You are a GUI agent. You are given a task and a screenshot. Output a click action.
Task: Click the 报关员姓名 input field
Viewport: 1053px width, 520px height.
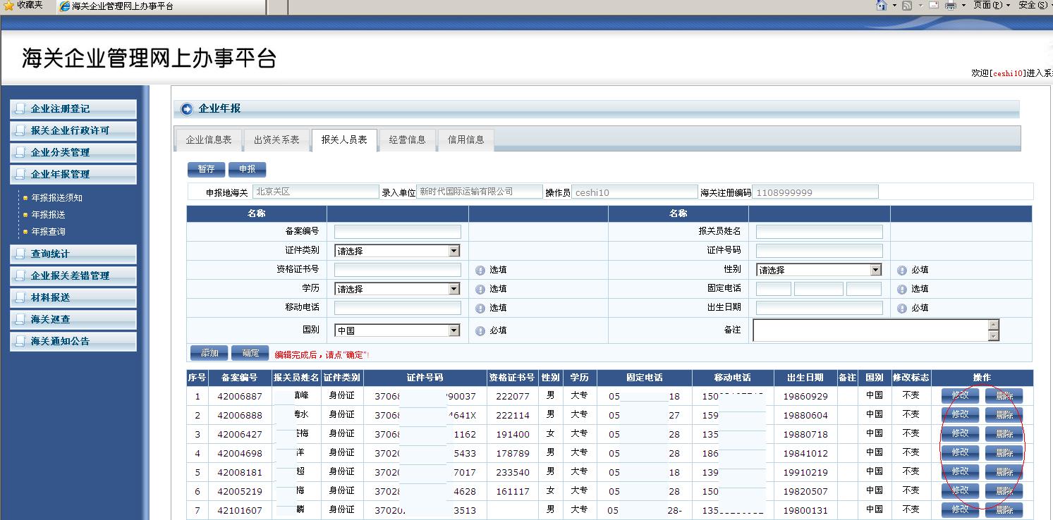pos(819,232)
